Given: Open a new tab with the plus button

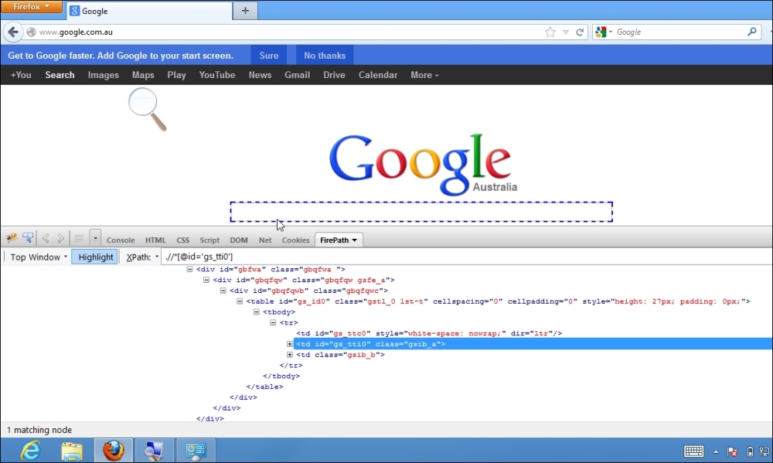Looking at the screenshot, I should [245, 11].
